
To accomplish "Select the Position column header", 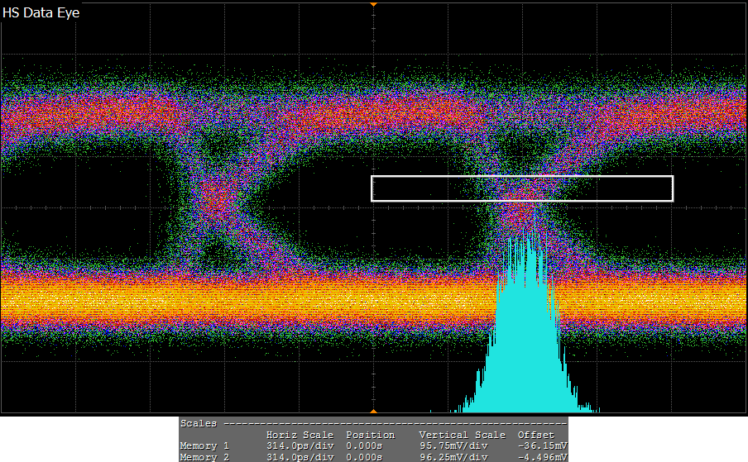I will [x=370, y=435].
